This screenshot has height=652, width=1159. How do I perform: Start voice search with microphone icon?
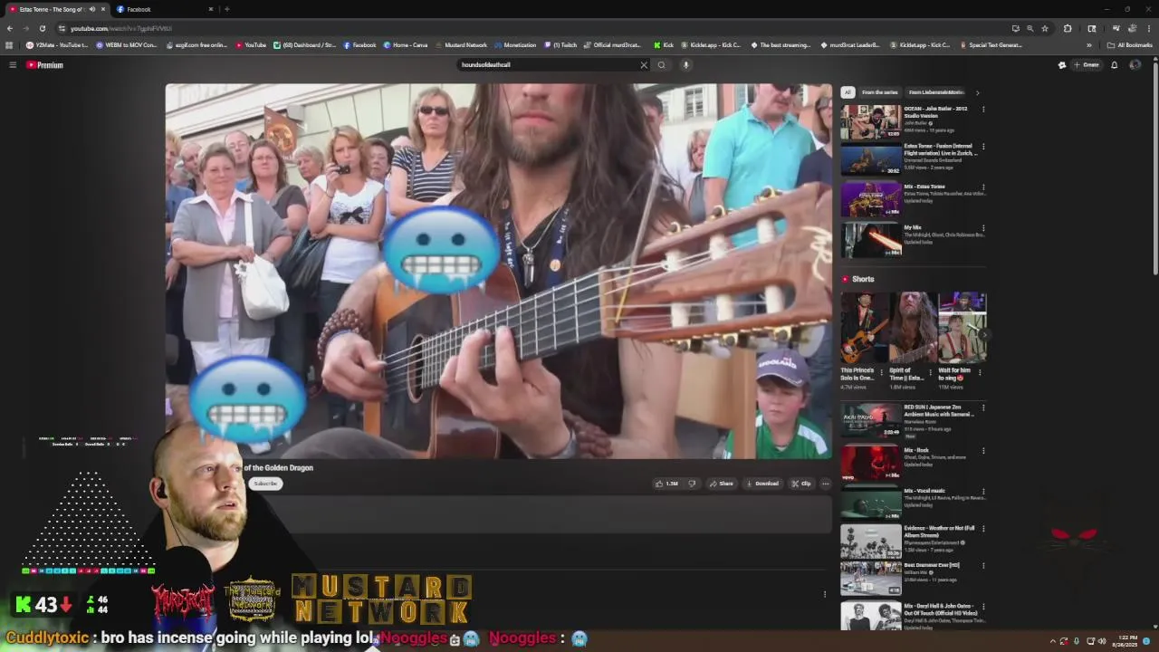pyautogui.click(x=685, y=65)
